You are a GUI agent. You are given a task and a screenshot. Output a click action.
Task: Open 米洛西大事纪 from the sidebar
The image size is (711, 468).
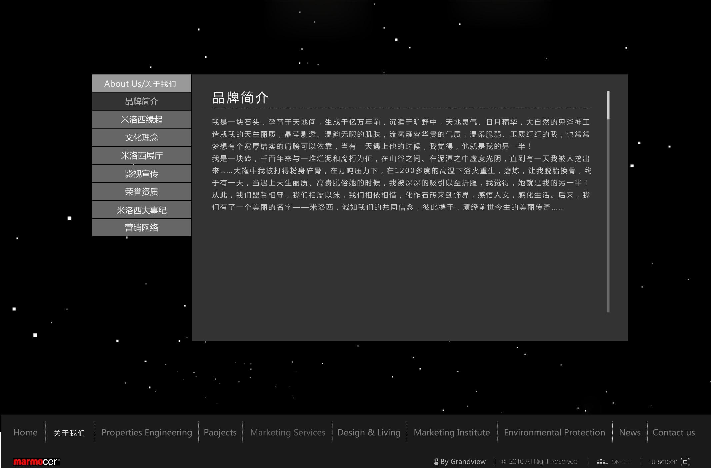[142, 210]
